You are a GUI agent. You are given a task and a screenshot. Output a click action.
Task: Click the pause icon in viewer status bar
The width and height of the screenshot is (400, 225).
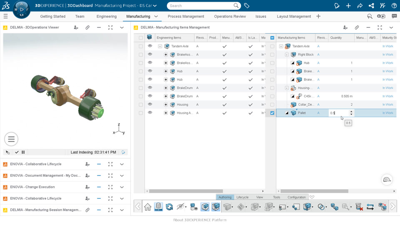click(23, 152)
